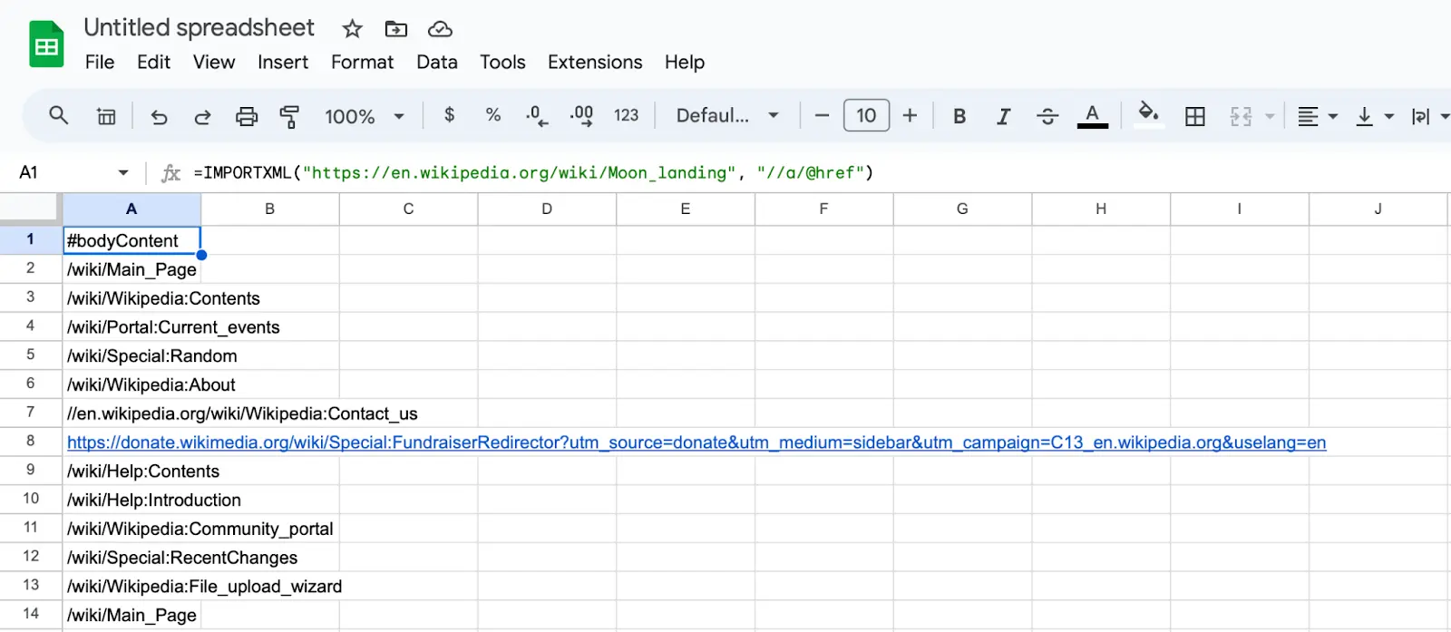Increase font size with plus button
Viewport: 1451px width, 632px height.
(910, 116)
